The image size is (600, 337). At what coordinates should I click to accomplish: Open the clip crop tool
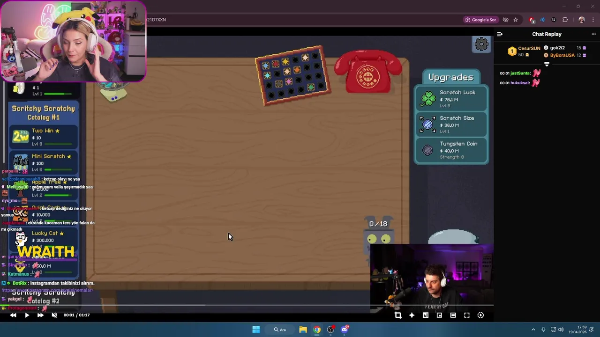click(x=398, y=315)
